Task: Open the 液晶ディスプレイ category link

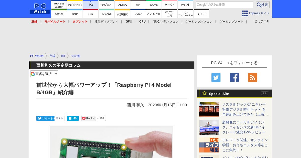Action: [106, 22]
